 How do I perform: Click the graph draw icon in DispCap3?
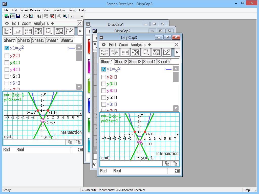click(x=115, y=52)
